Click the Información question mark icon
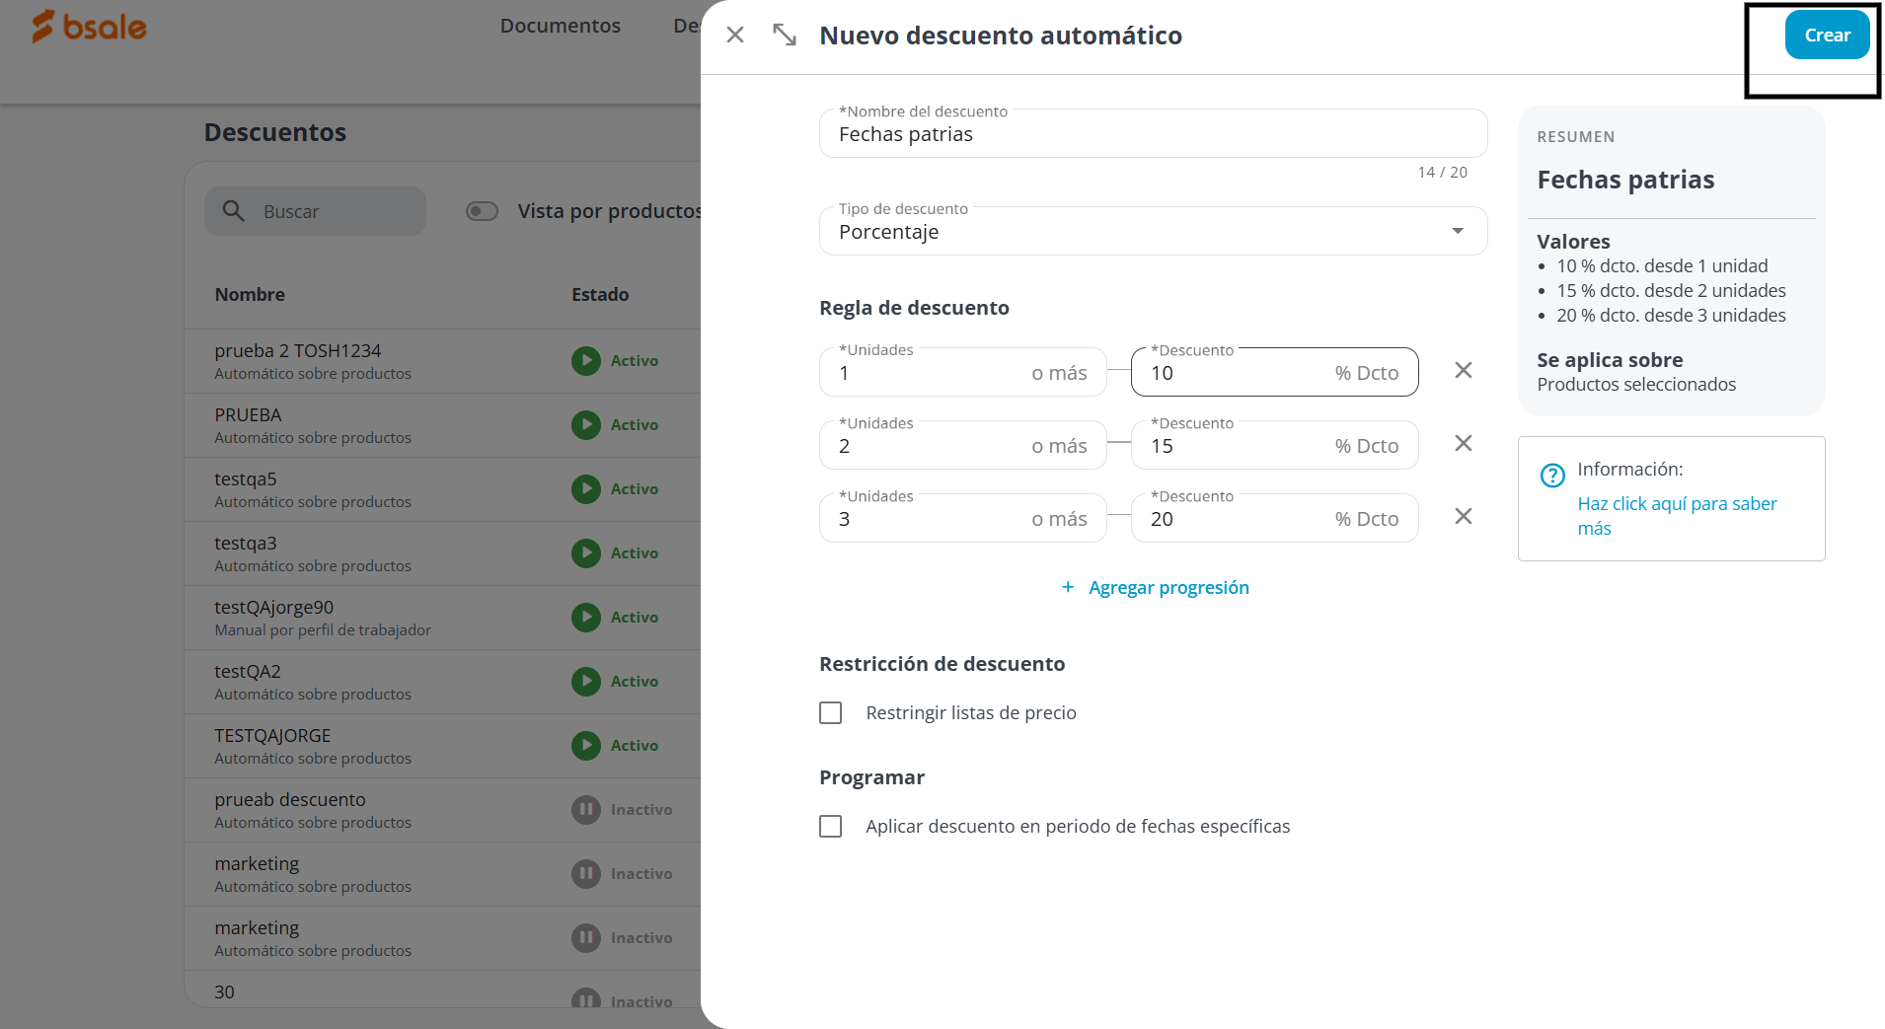This screenshot has height=1029, width=1885. [x=1552, y=476]
